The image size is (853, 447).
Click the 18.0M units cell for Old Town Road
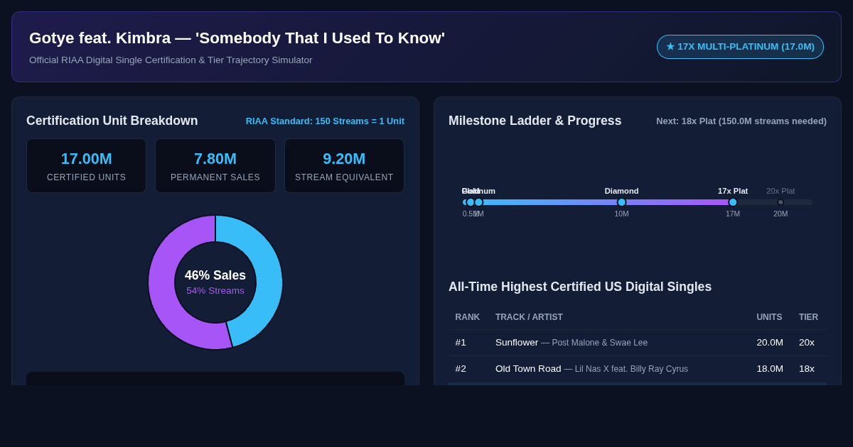point(770,369)
